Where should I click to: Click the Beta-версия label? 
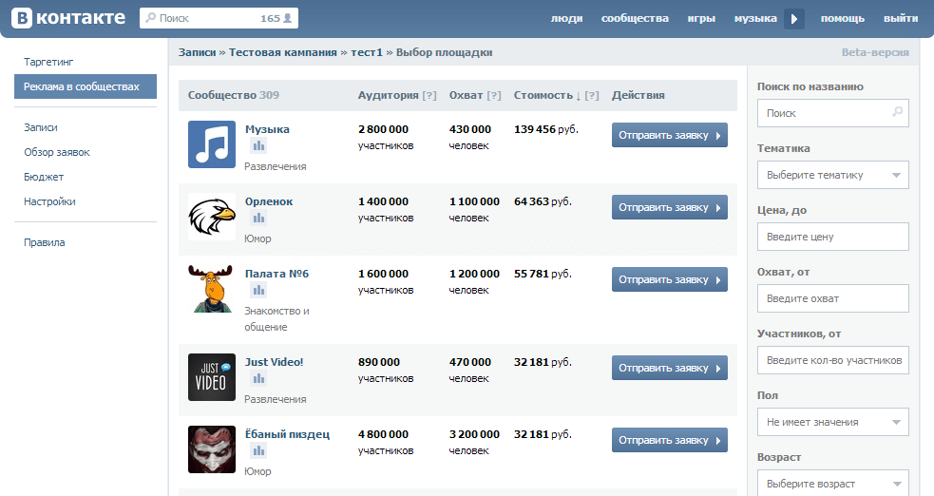875,52
